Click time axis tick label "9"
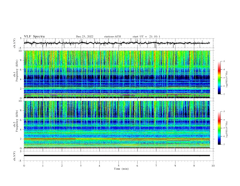 (194, 166)
